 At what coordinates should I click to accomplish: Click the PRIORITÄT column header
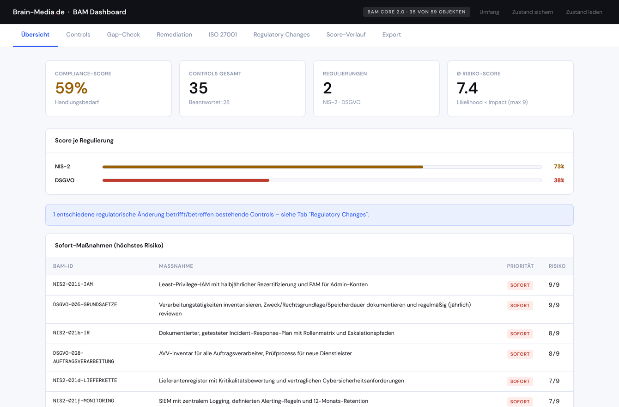pos(520,266)
